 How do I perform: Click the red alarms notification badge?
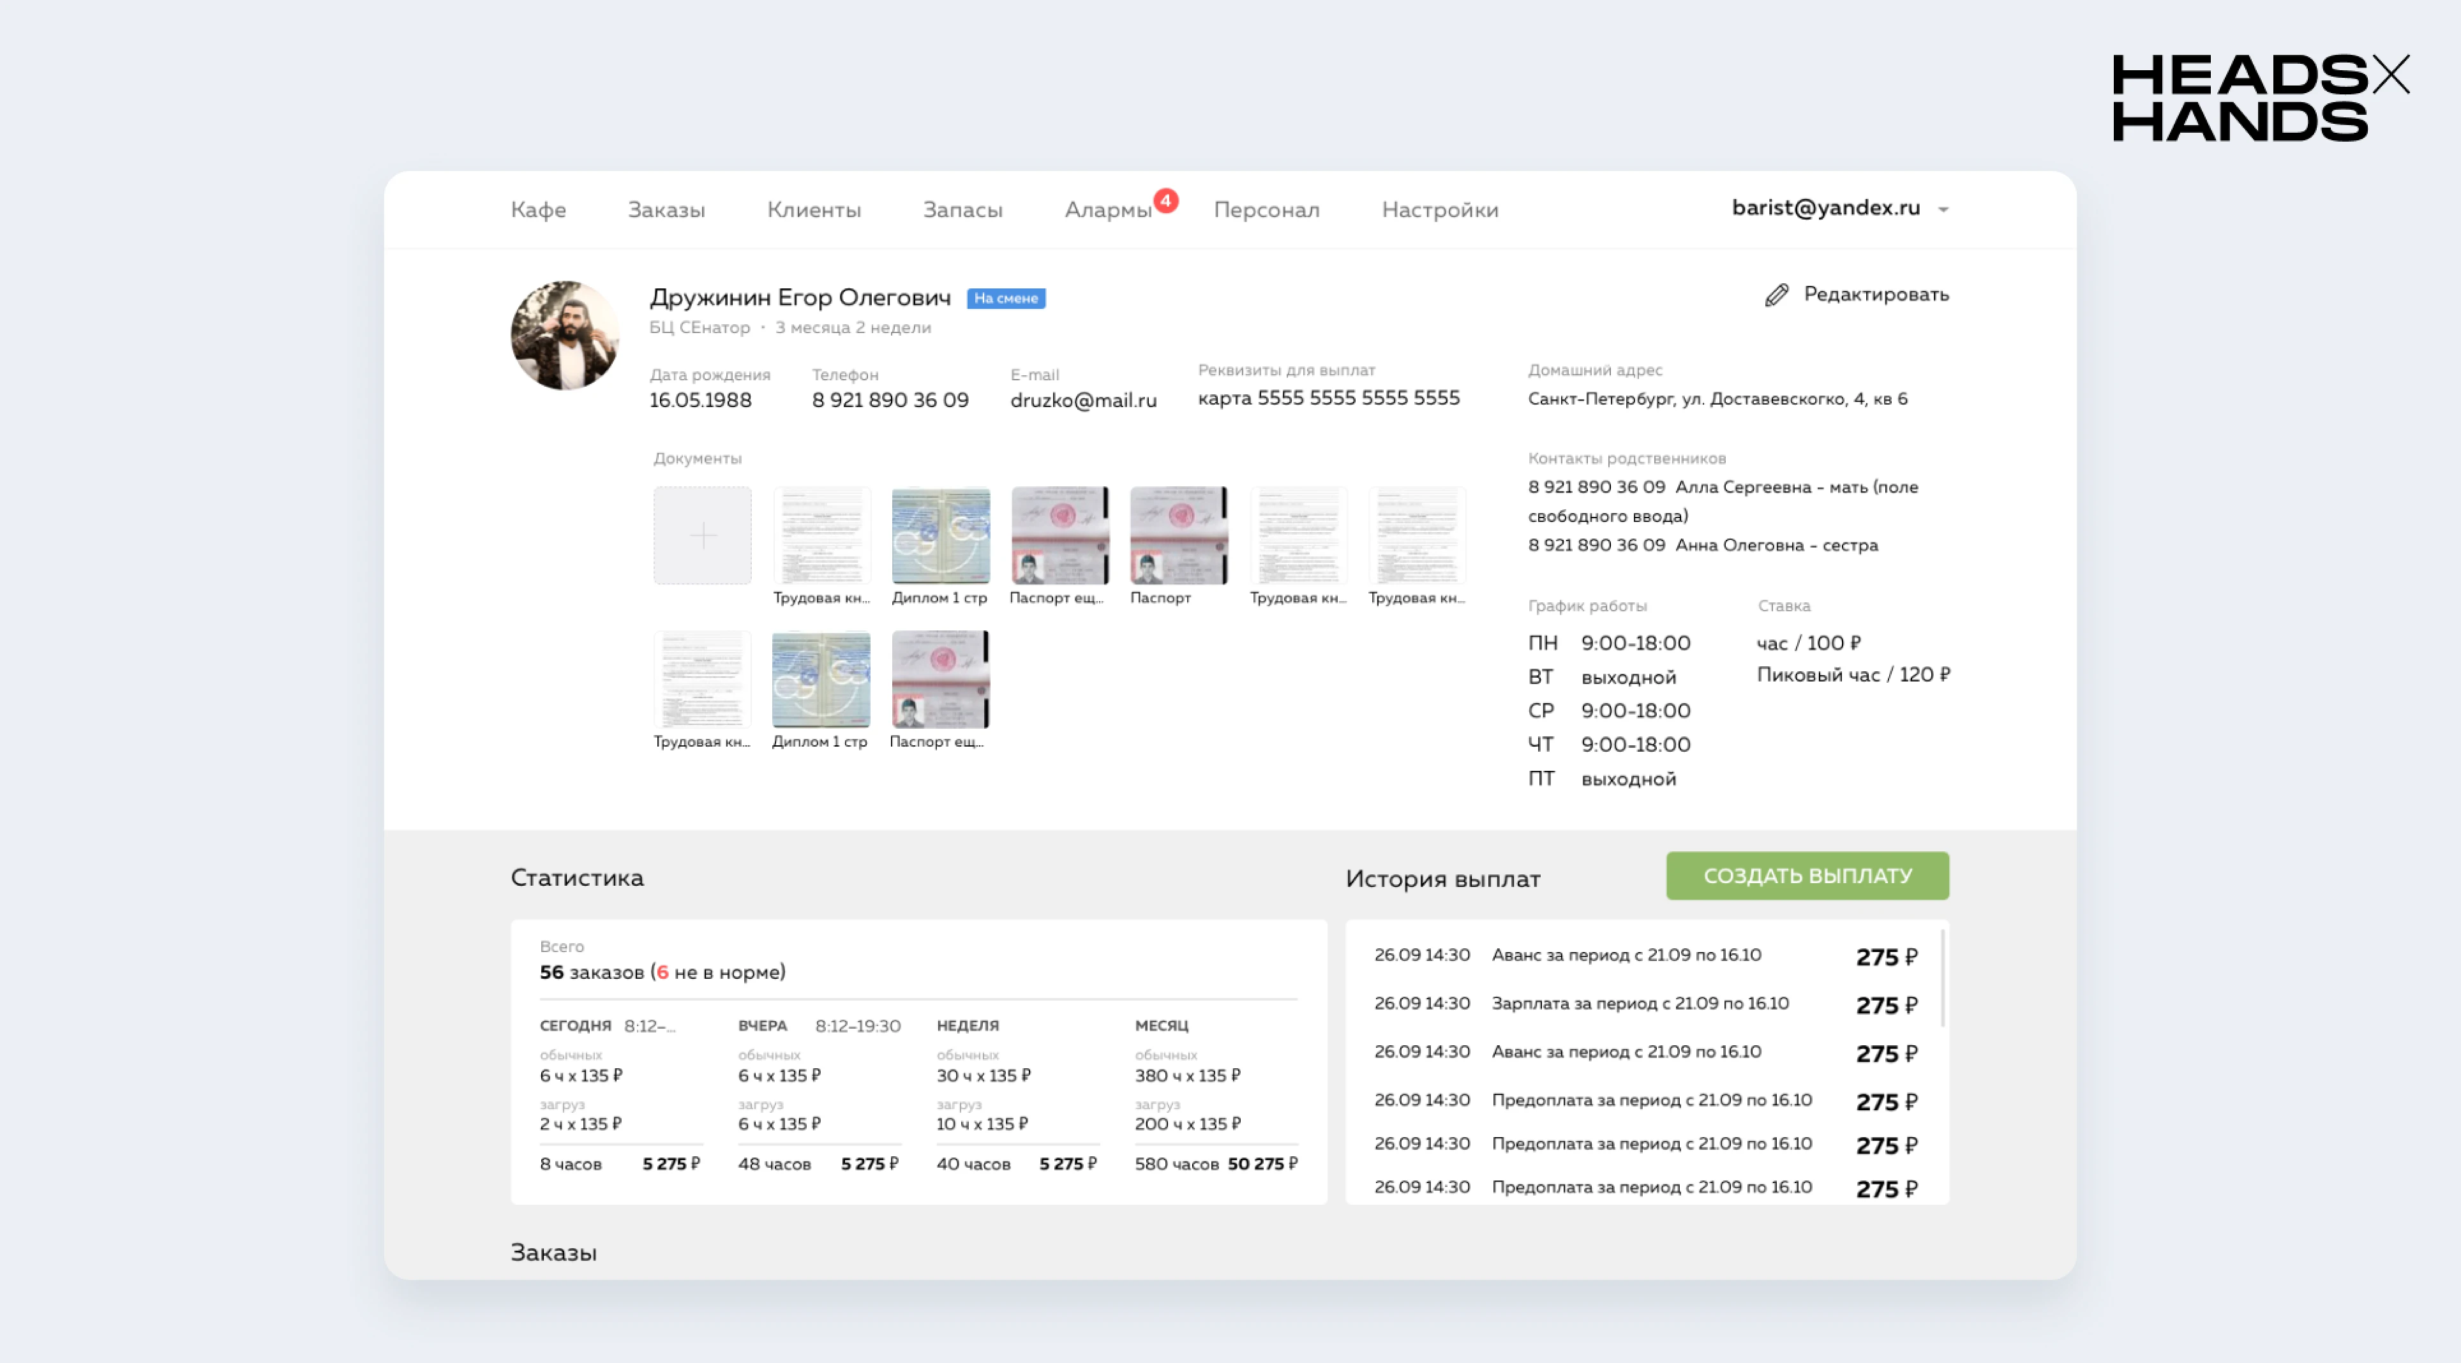pyautogui.click(x=1165, y=200)
